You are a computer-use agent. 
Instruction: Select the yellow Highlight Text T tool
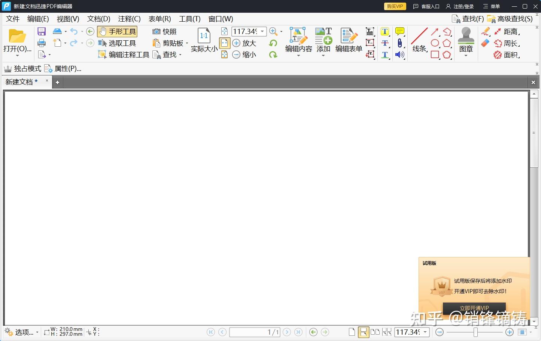(385, 32)
